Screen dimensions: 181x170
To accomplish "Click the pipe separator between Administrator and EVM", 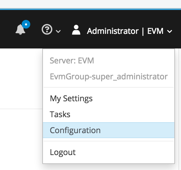I will pyautogui.click(x=143, y=31).
